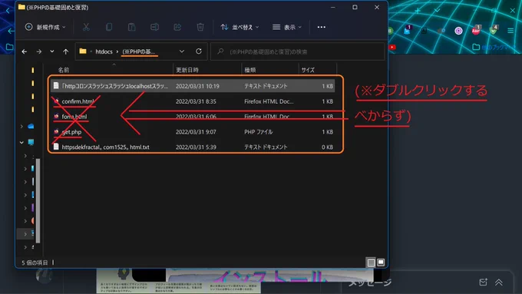Click the text document icon on first file
This screenshot has height=294, width=522.
coord(56,85)
